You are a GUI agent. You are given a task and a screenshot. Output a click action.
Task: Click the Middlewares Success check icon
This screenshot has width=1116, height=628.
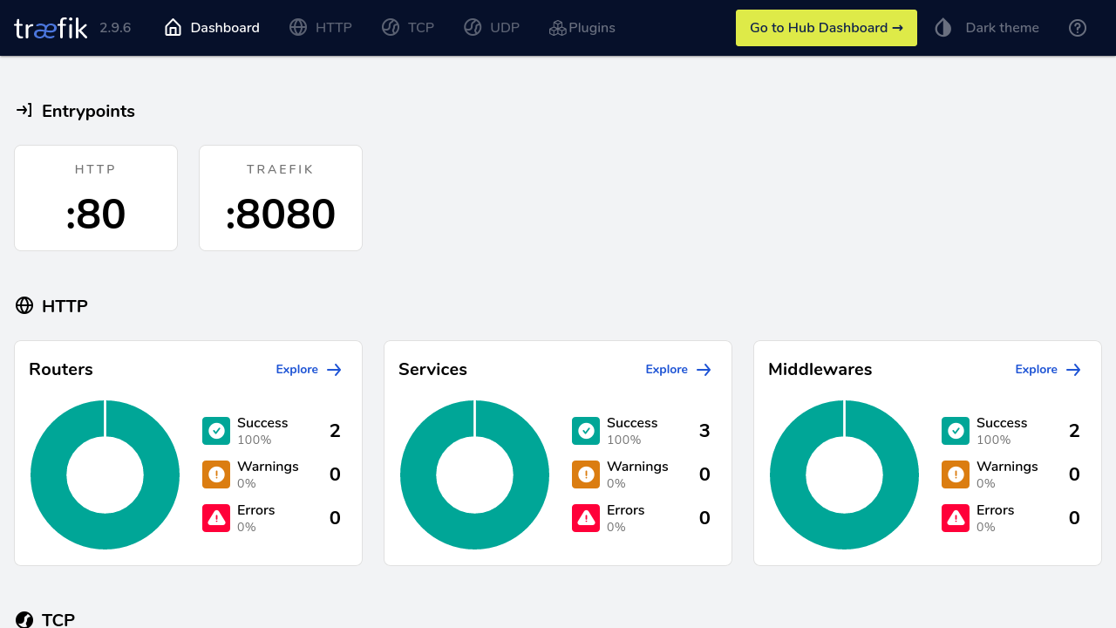coord(956,431)
